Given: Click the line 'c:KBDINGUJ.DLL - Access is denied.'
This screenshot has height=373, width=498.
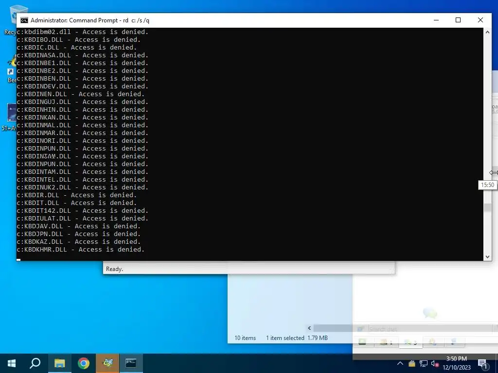Looking at the screenshot, I should pyautogui.click(x=83, y=102).
